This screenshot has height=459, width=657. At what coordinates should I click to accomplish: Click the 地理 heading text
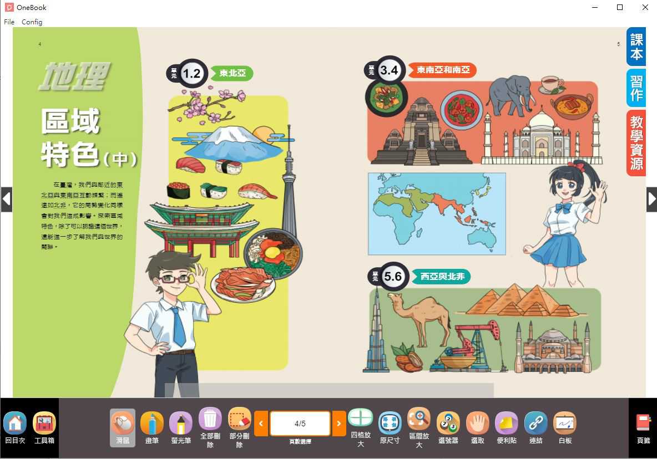coord(74,76)
